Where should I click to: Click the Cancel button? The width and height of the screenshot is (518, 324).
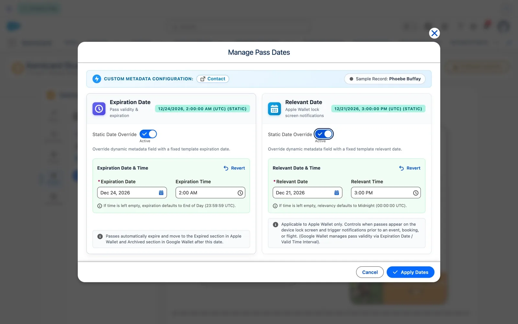pos(370,272)
